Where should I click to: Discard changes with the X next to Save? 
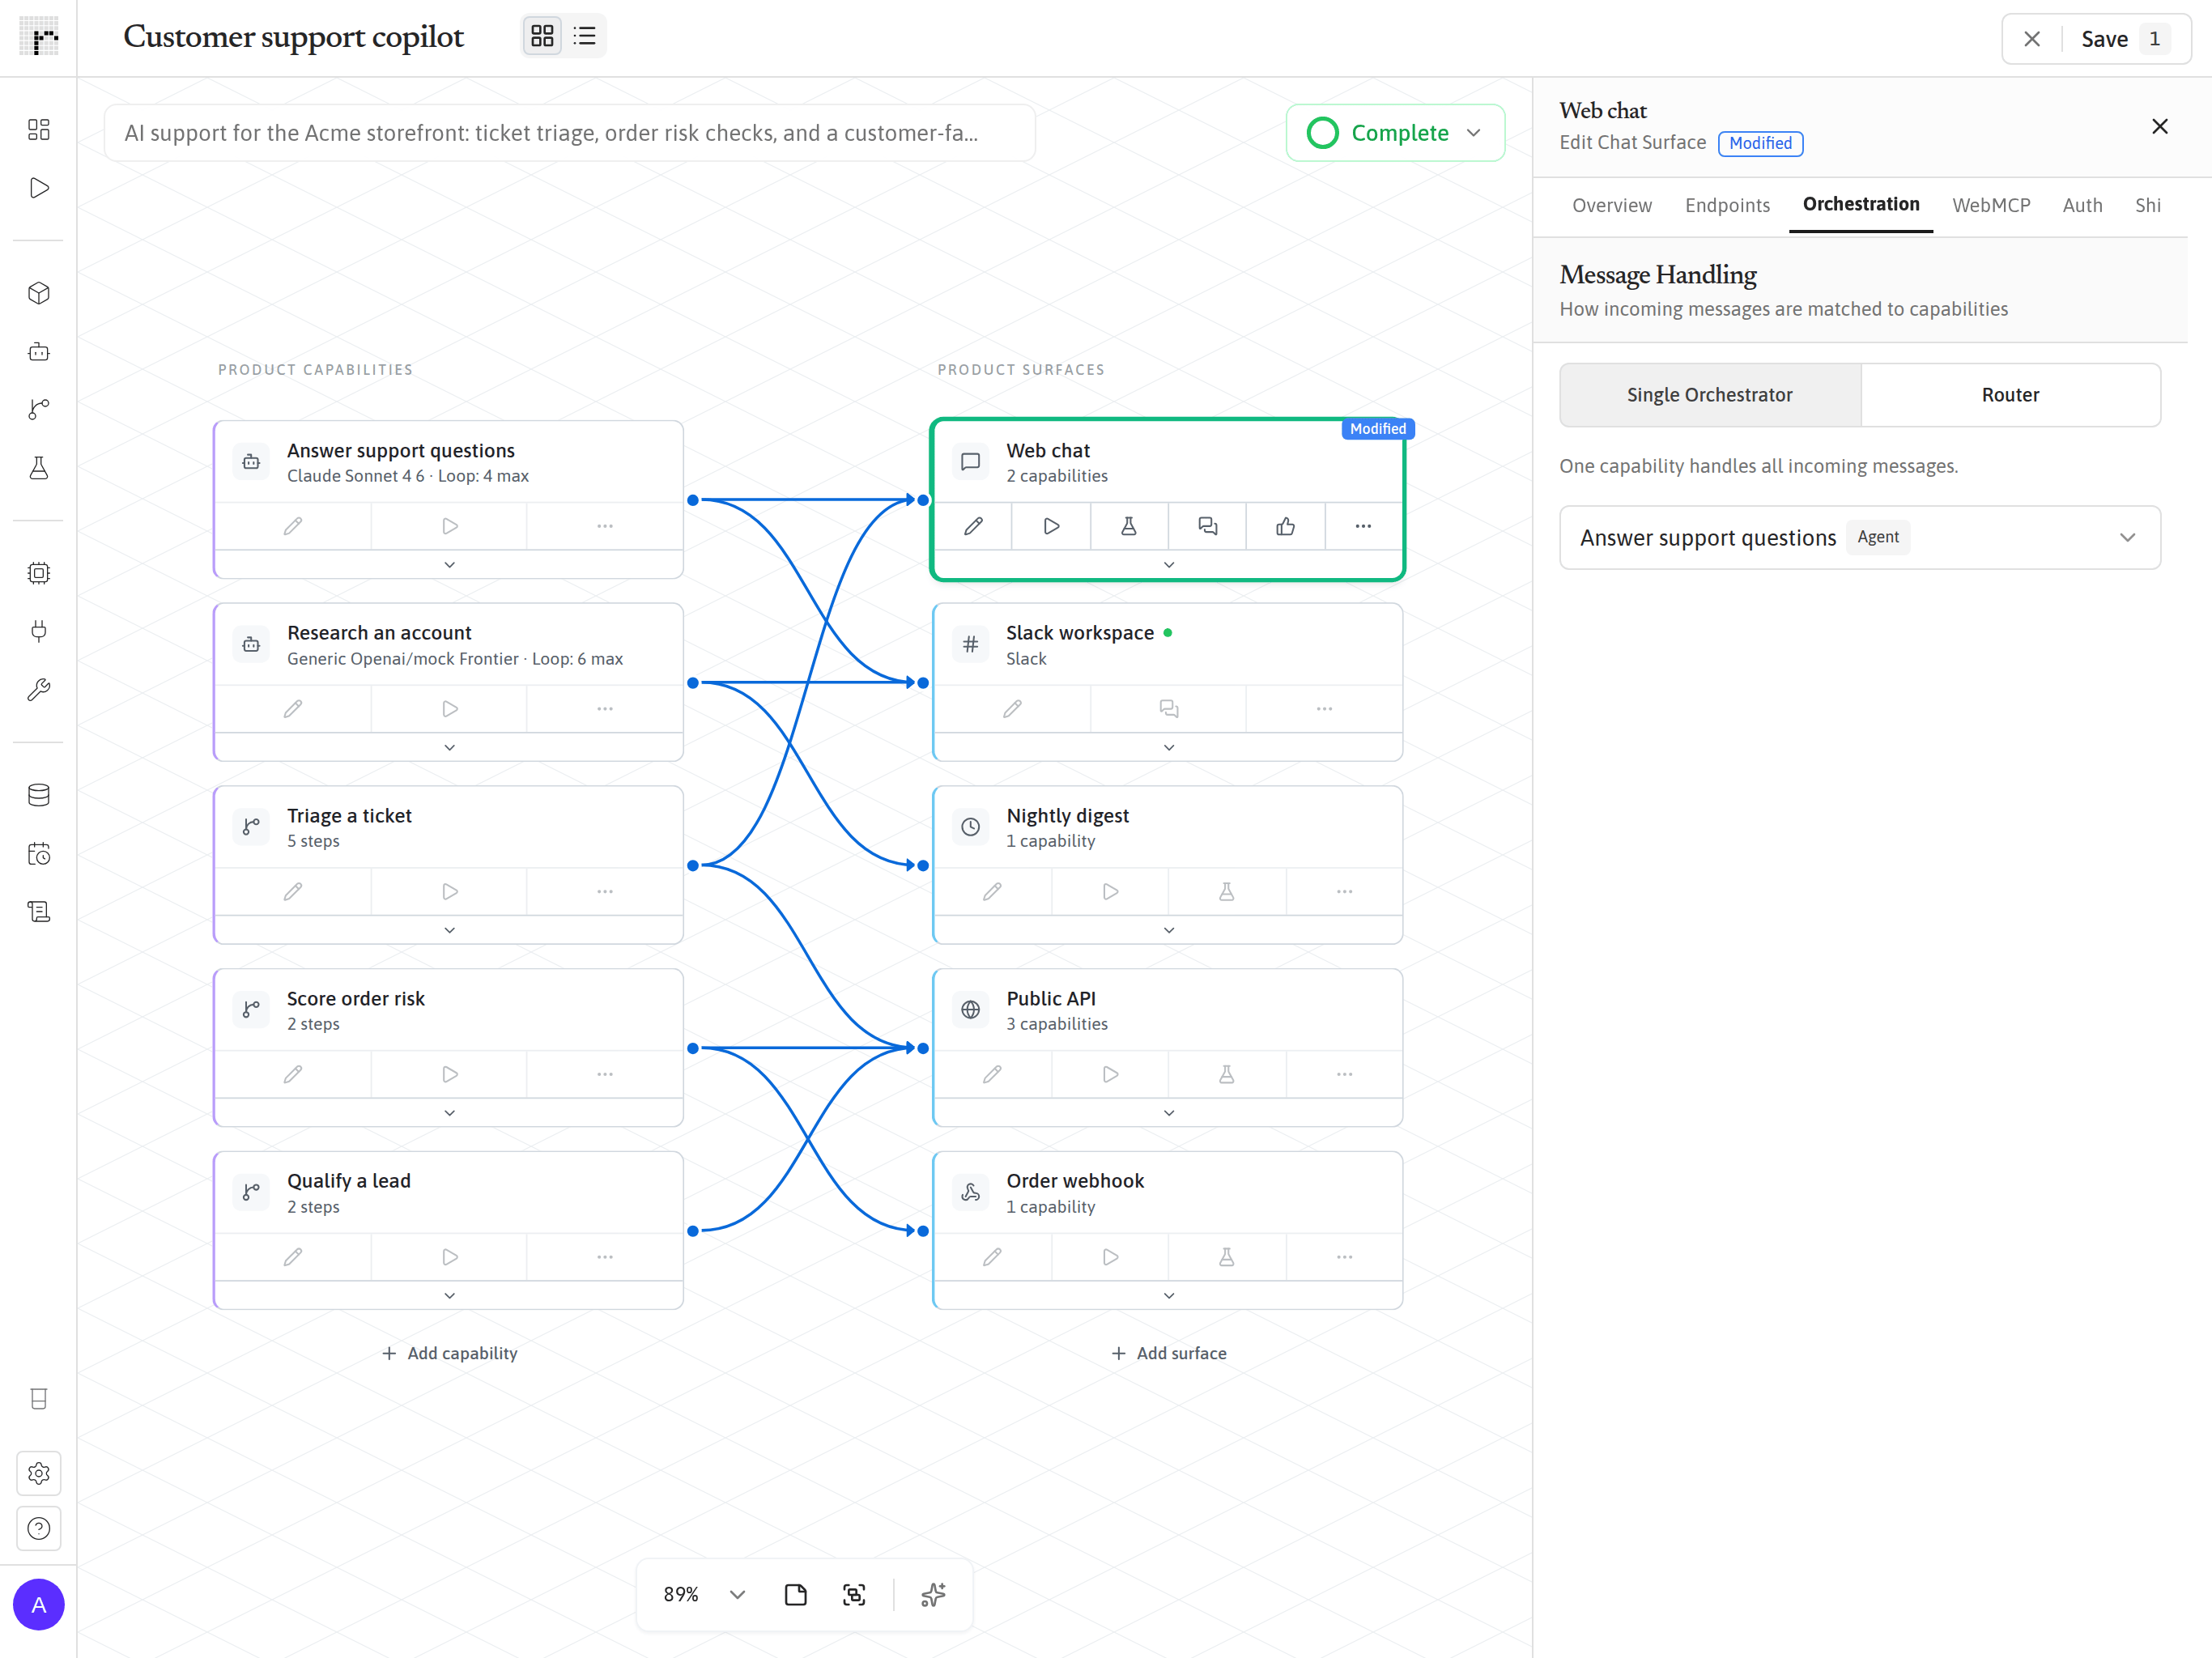click(2032, 39)
